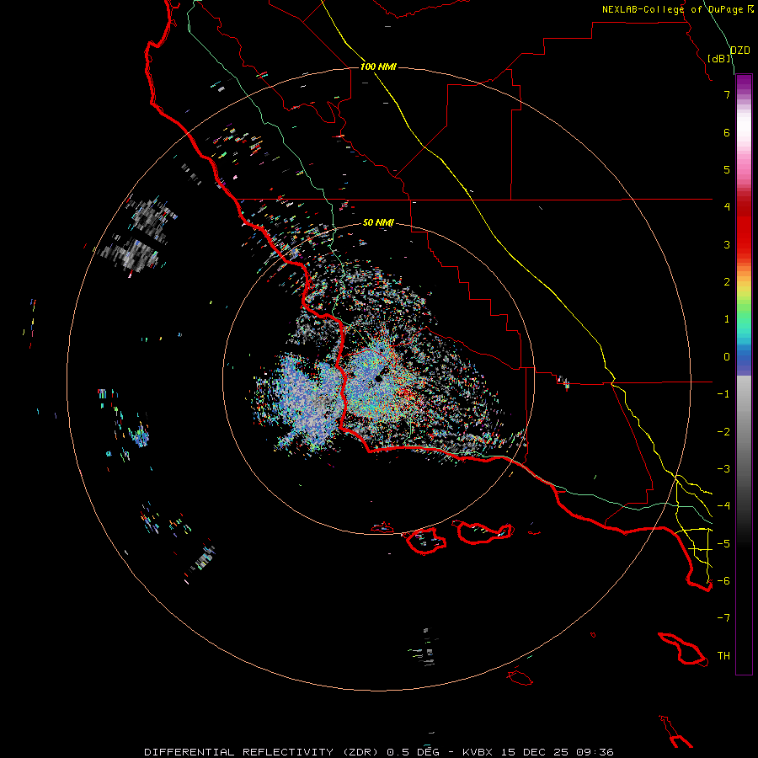Click the 1 dB tick label on scale
Image resolution: width=758 pixels, height=758 pixels.
tap(727, 319)
